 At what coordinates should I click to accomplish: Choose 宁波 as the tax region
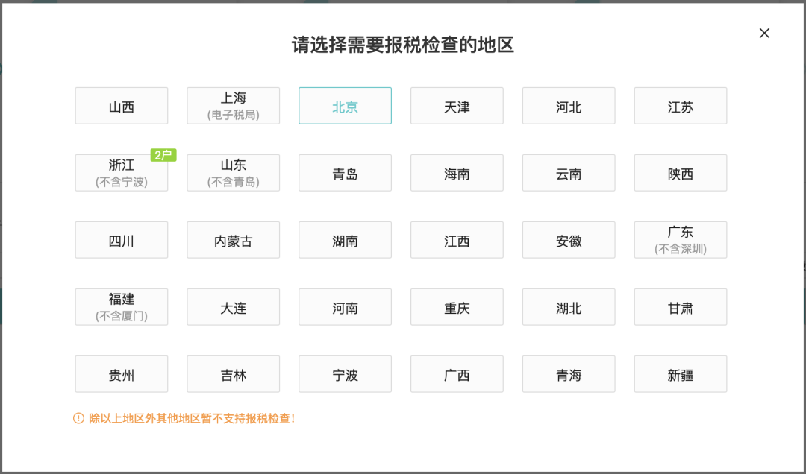[x=345, y=374]
